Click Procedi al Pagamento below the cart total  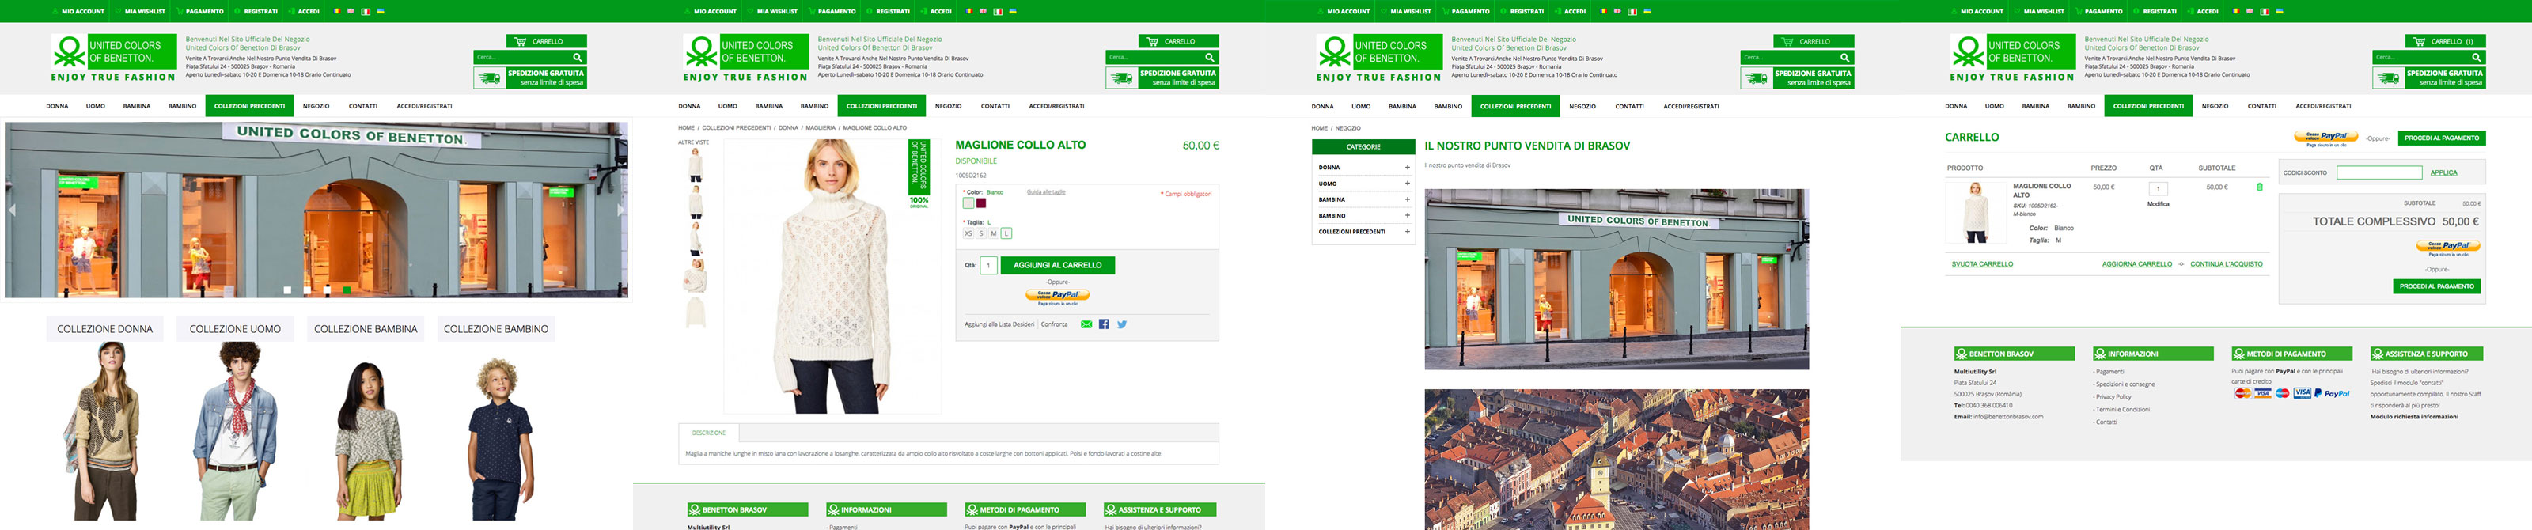pyautogui.click(x=2437, y=287)
